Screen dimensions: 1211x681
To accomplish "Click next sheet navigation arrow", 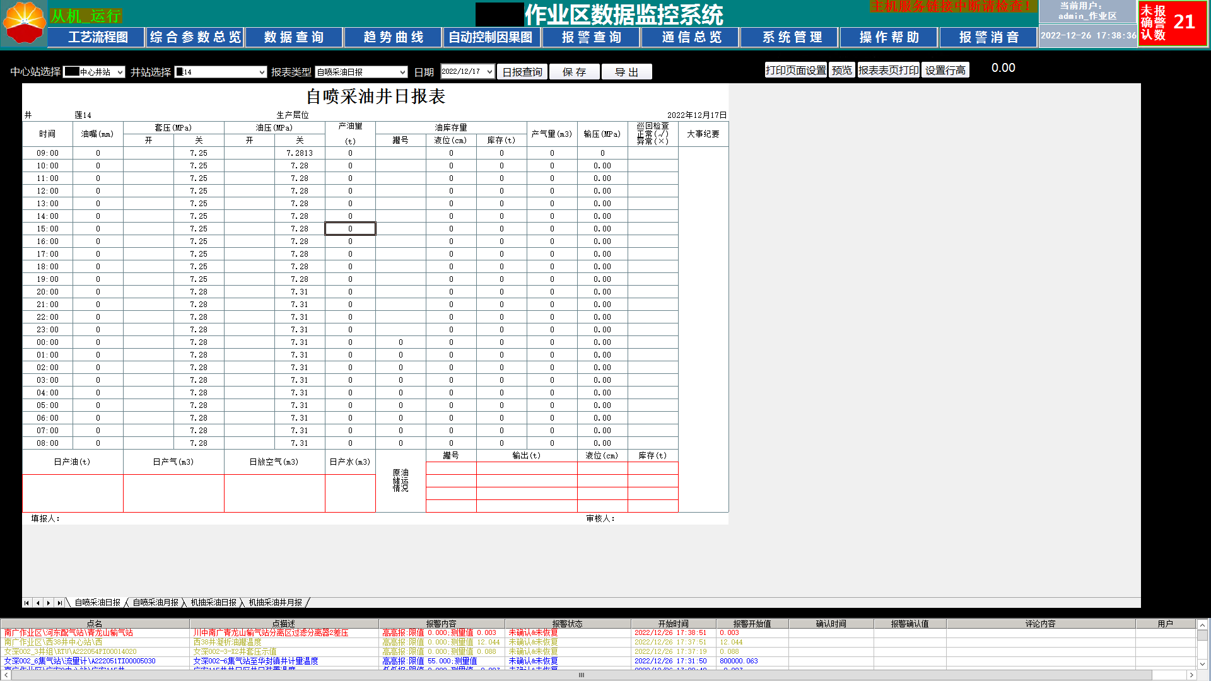I will 49,603.
